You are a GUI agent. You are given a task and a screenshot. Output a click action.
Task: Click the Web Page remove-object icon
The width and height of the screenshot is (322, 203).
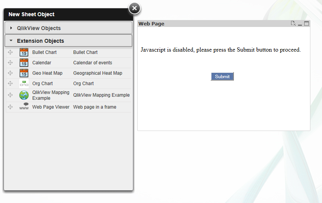(293, 23)
